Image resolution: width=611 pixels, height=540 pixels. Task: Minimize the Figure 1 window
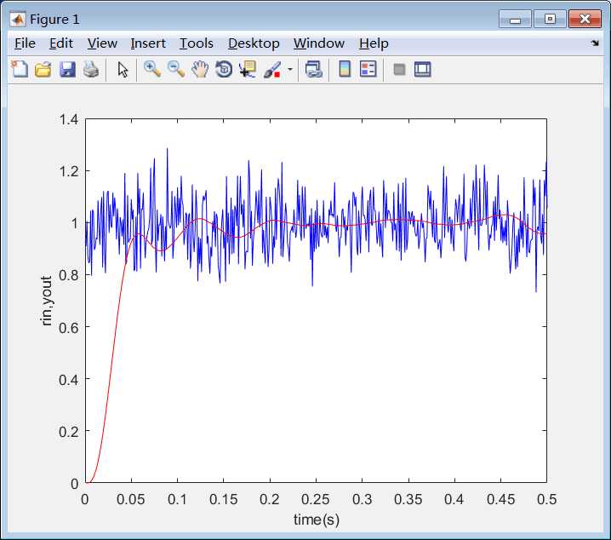[515, 19]
